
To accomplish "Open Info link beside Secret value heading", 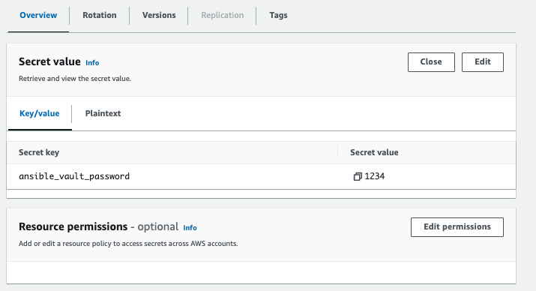I will [92, 63].
